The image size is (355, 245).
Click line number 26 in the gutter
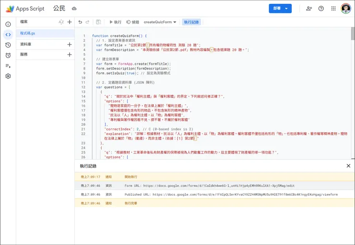pyautogui.click(x=83, y=157)
